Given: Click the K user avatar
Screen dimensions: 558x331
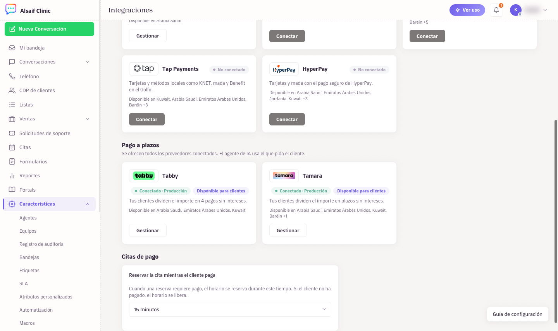Looking at the screenshot, I should [x=516, y=10].
